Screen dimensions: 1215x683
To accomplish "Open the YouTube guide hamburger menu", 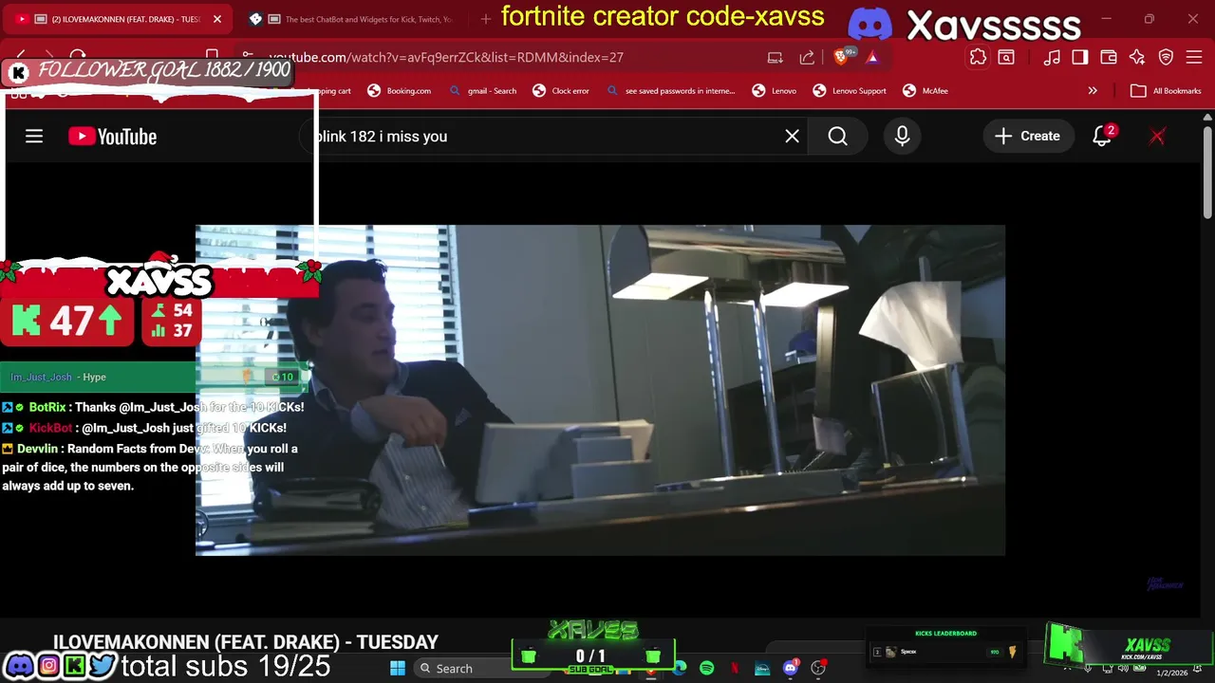I will [x=34, y=137].
